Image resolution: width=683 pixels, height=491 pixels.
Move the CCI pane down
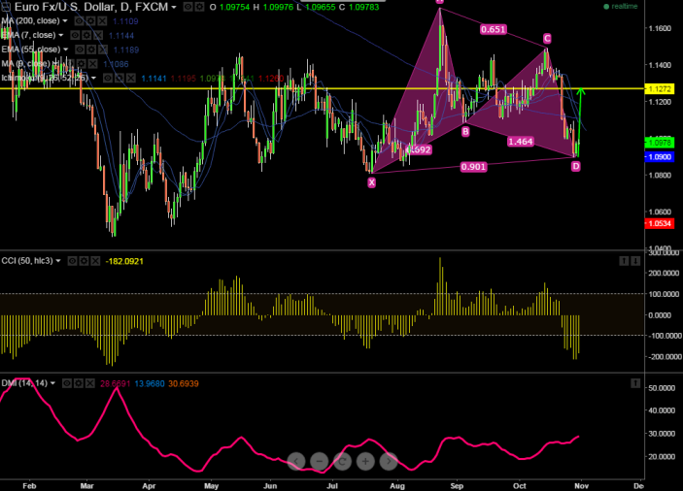point(635,261)
